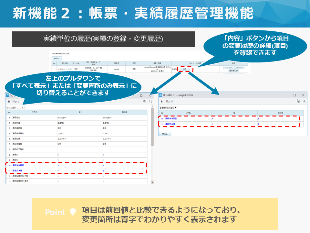Click the 前回値 column header in left window
Viewport: 310px width, 233px height.
pos(125,112)
